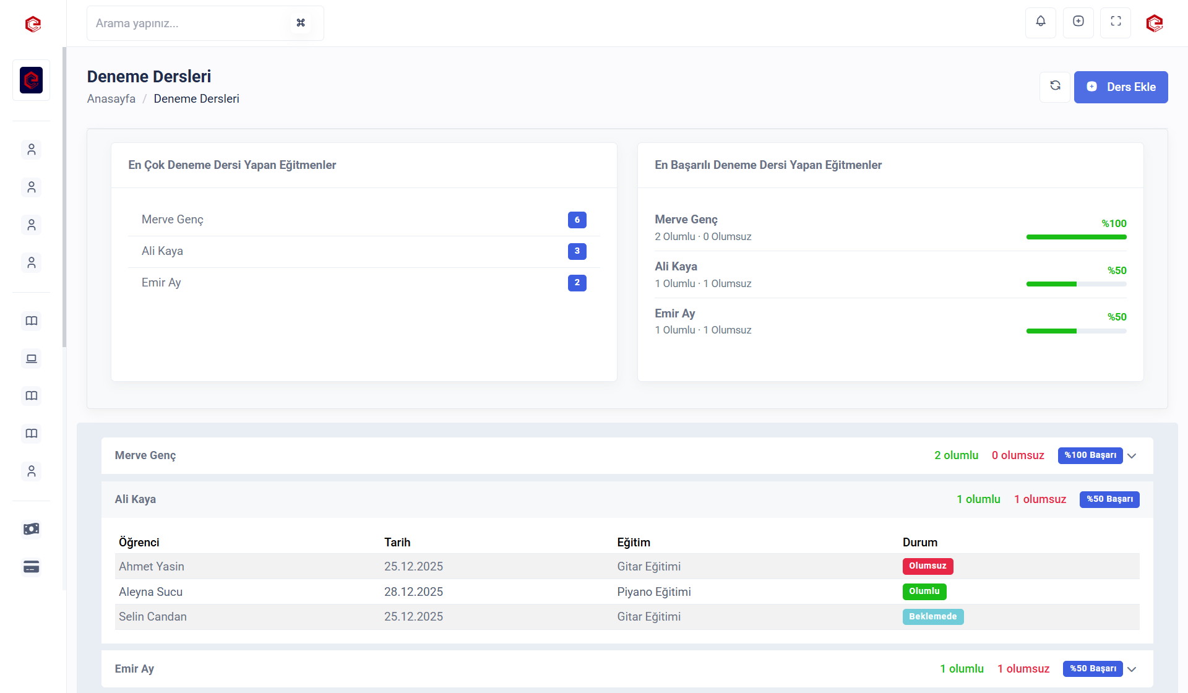1188x693 pixels.
Task: Click the laptop icon in sidebar
Action: [31, 359]
